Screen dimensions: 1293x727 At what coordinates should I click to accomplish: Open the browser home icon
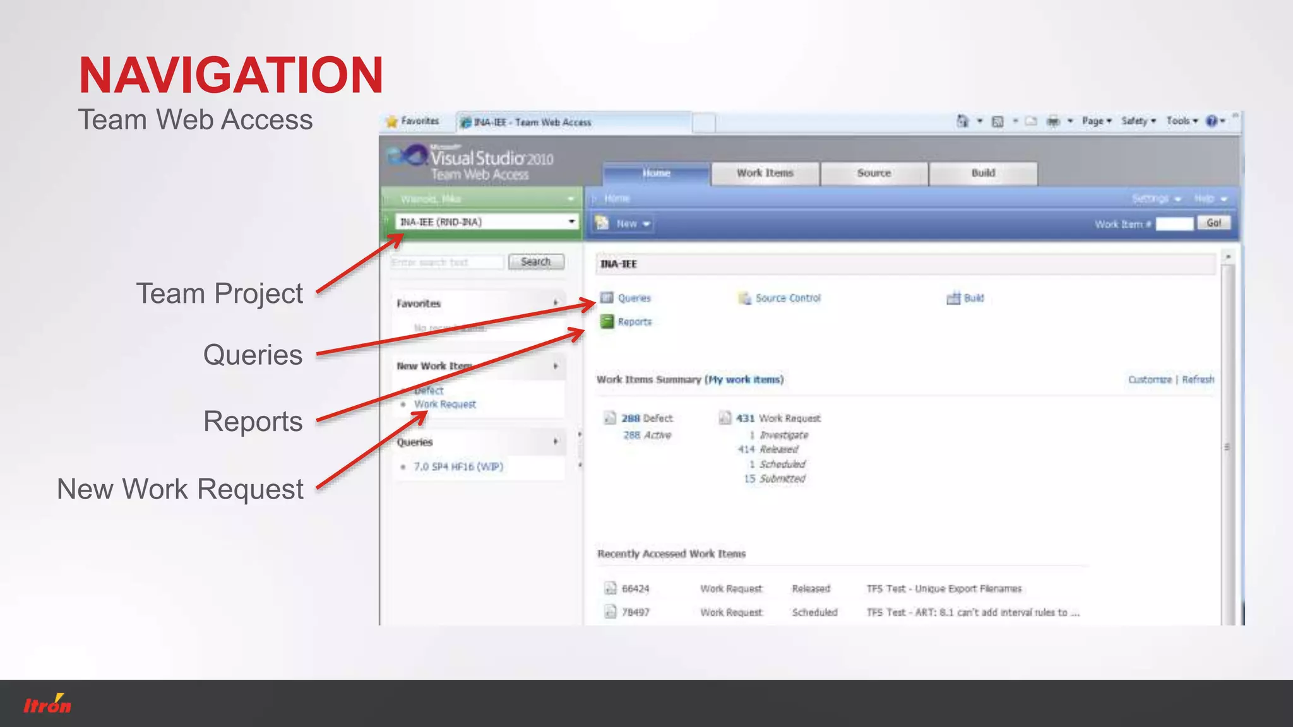[962, 121]
